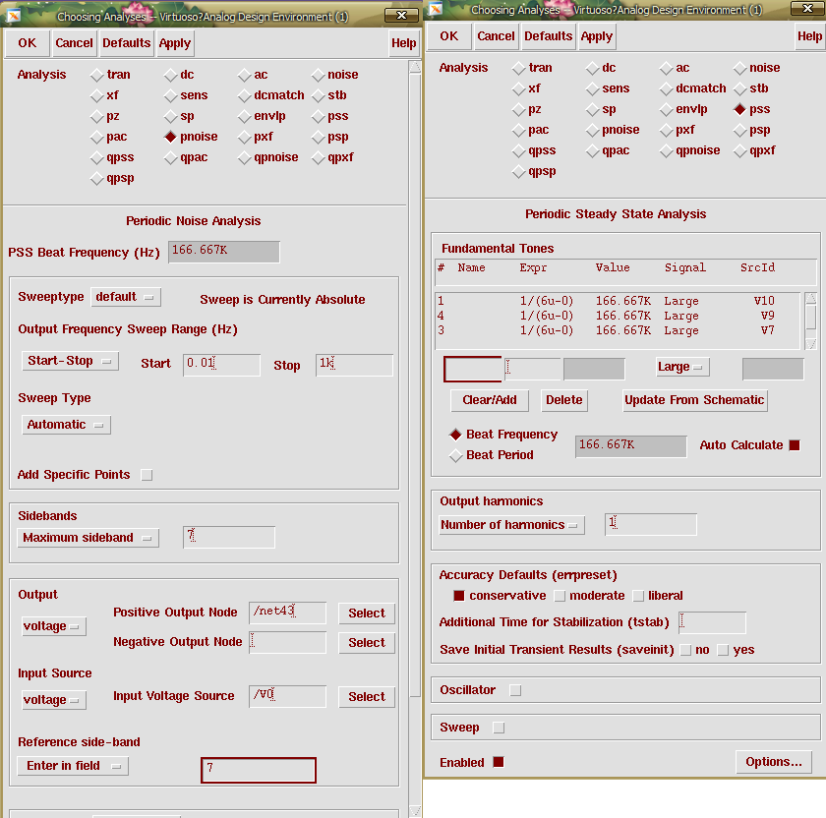
Task: Select noise analysis in right dialog
Action: (x=740, y=69)
